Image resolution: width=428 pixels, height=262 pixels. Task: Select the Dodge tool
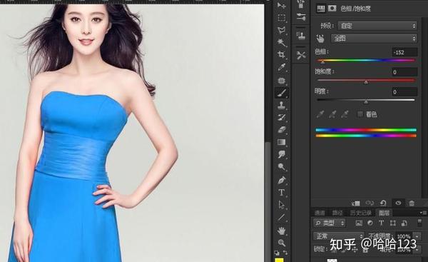[x=281, y=166]
